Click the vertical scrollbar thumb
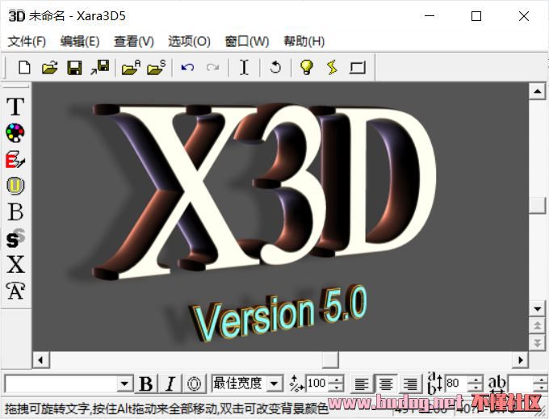The width and height of the screenshot is (549, 419). point(538,205)
